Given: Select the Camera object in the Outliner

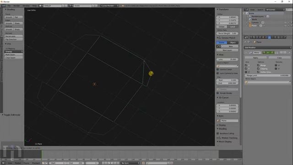Looking at the screenshot, I should pos(255,22).
